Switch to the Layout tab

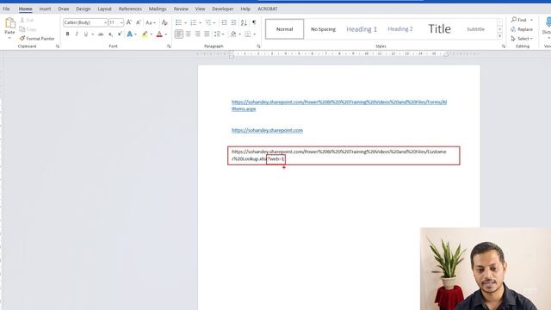tap(104, 9)
